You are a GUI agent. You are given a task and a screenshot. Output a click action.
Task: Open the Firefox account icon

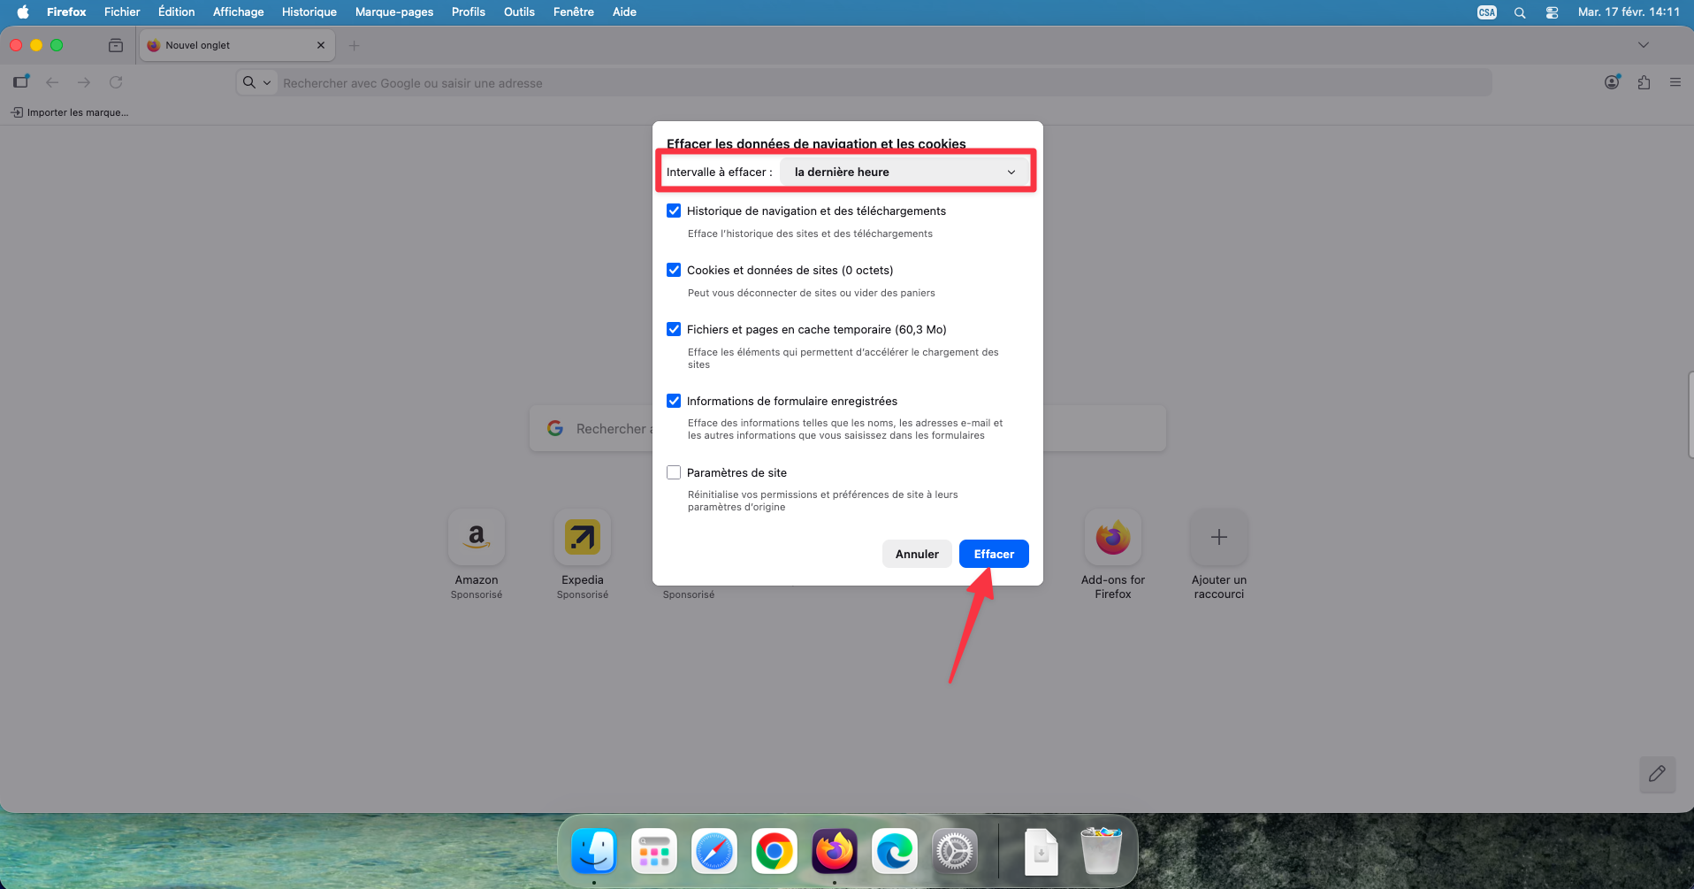coord(1613,82)
